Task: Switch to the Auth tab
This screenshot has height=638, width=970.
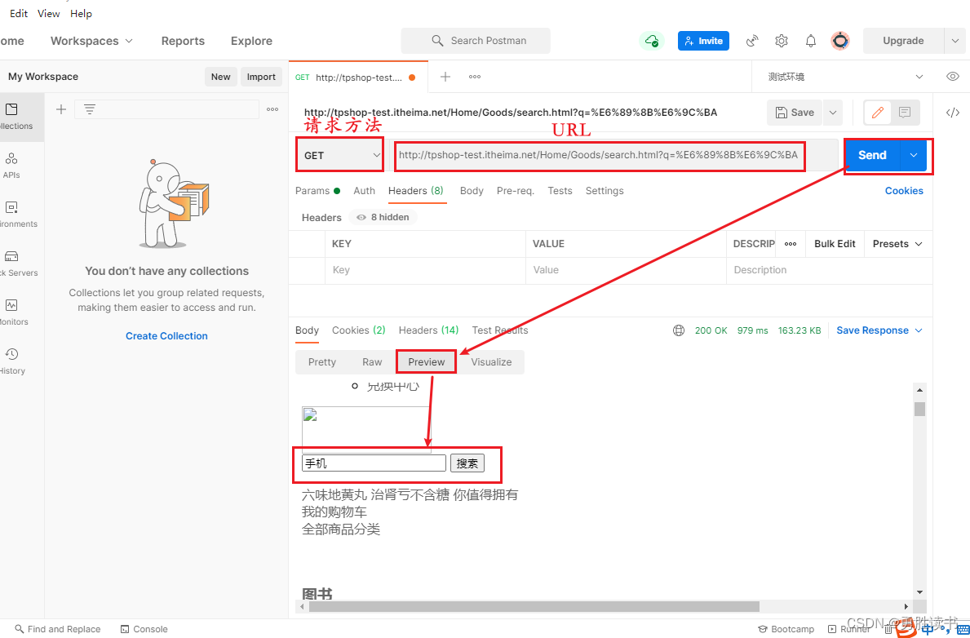Action: [365, 191]
